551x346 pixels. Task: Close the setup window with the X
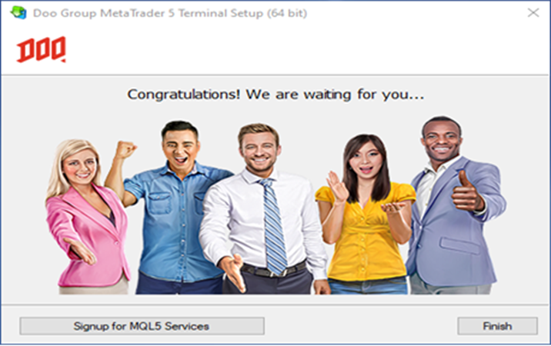coord(533,13)
